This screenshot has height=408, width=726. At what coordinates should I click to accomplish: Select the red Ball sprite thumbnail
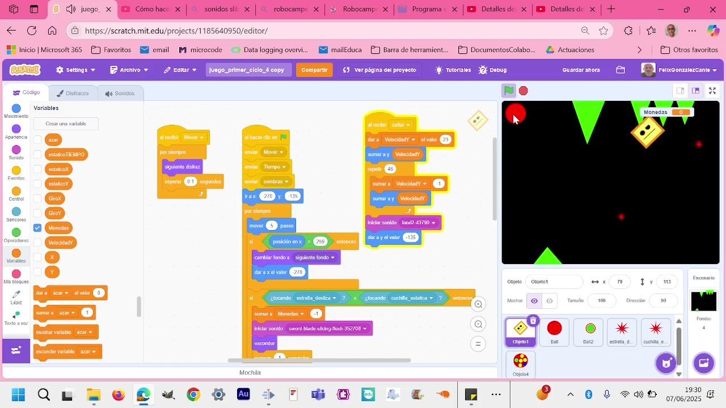(554, 331)
